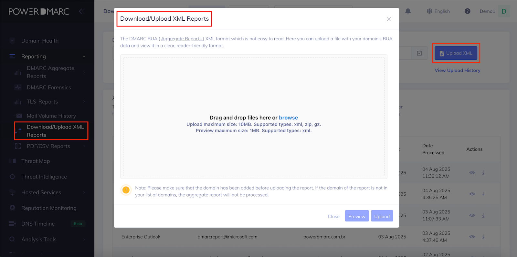
Task: Click the Upload button in dialog footer
Action: tap(382, 216)
